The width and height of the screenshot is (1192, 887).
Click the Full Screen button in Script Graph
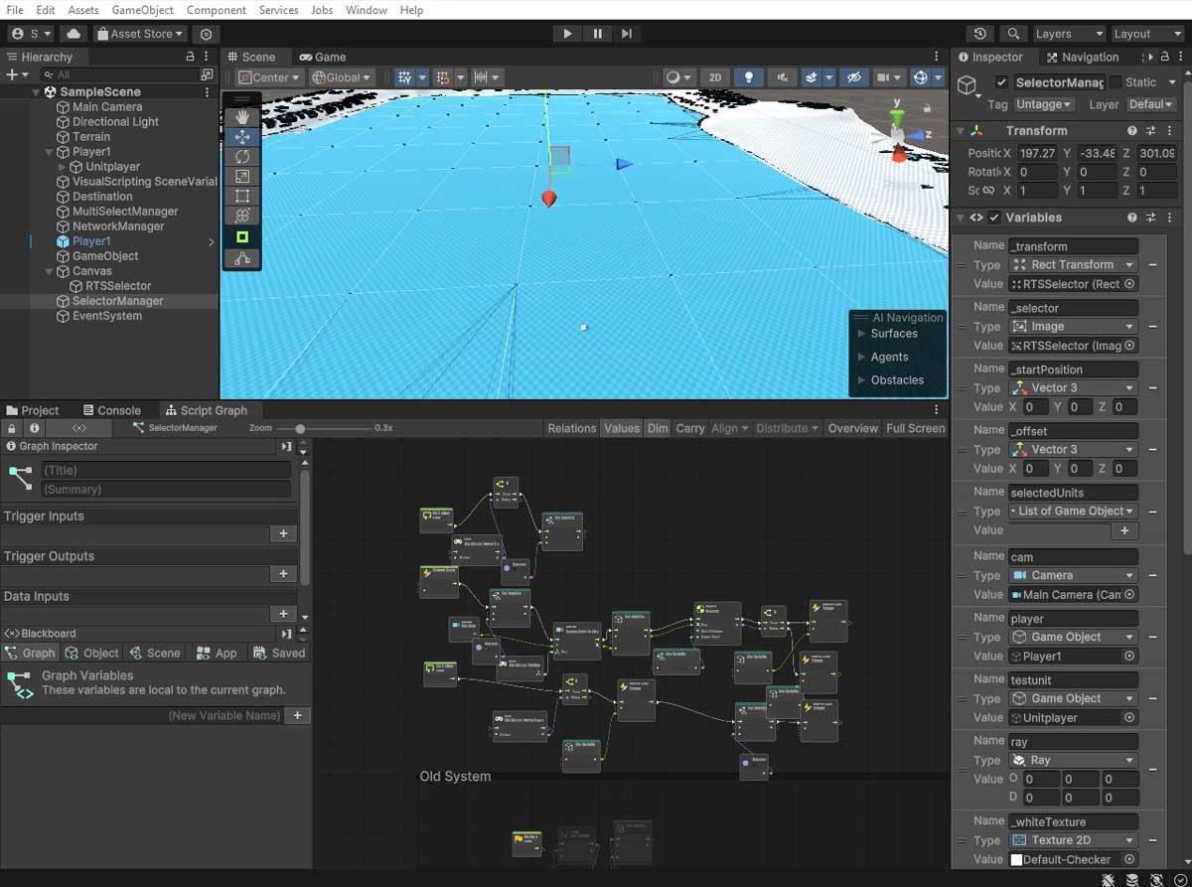915,428
